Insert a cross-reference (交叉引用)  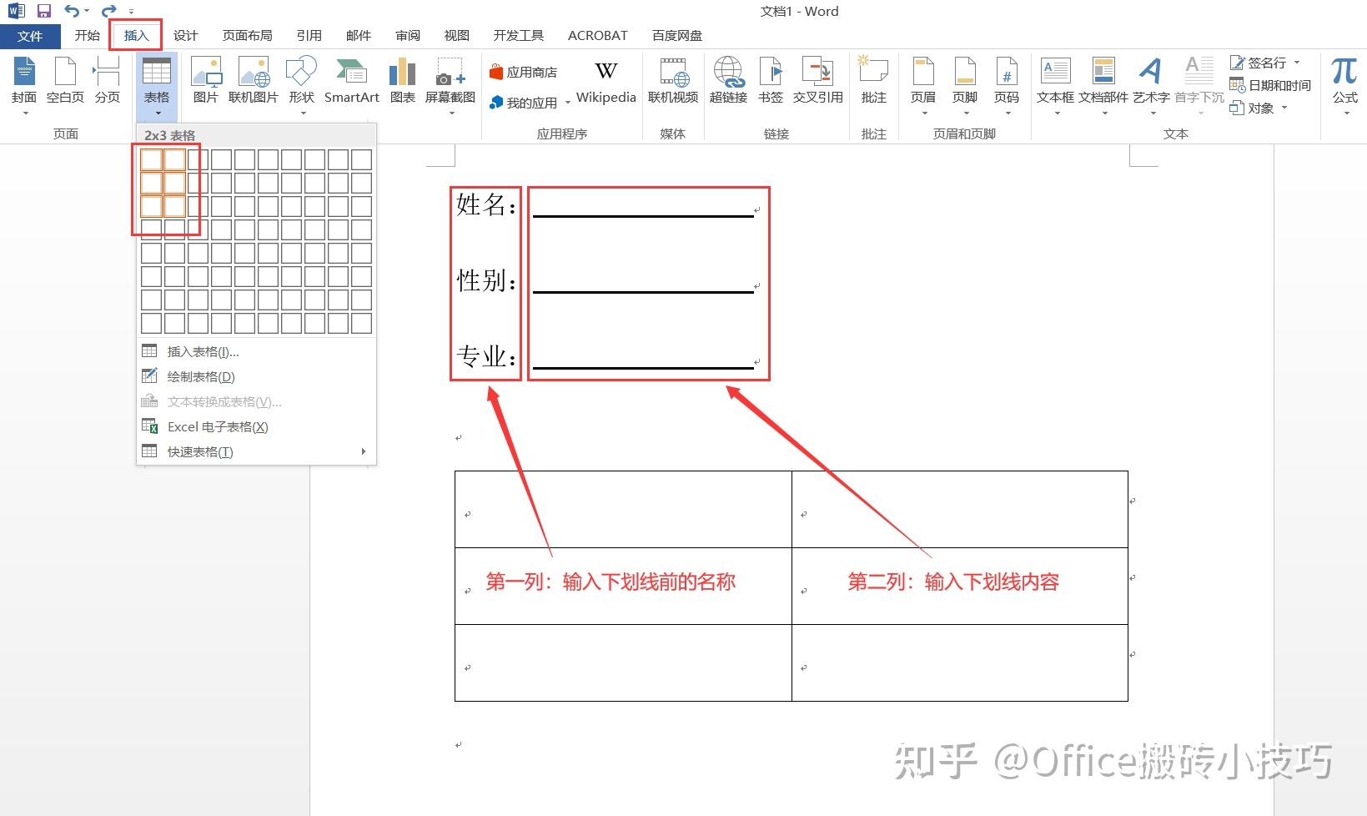point(817,82)
